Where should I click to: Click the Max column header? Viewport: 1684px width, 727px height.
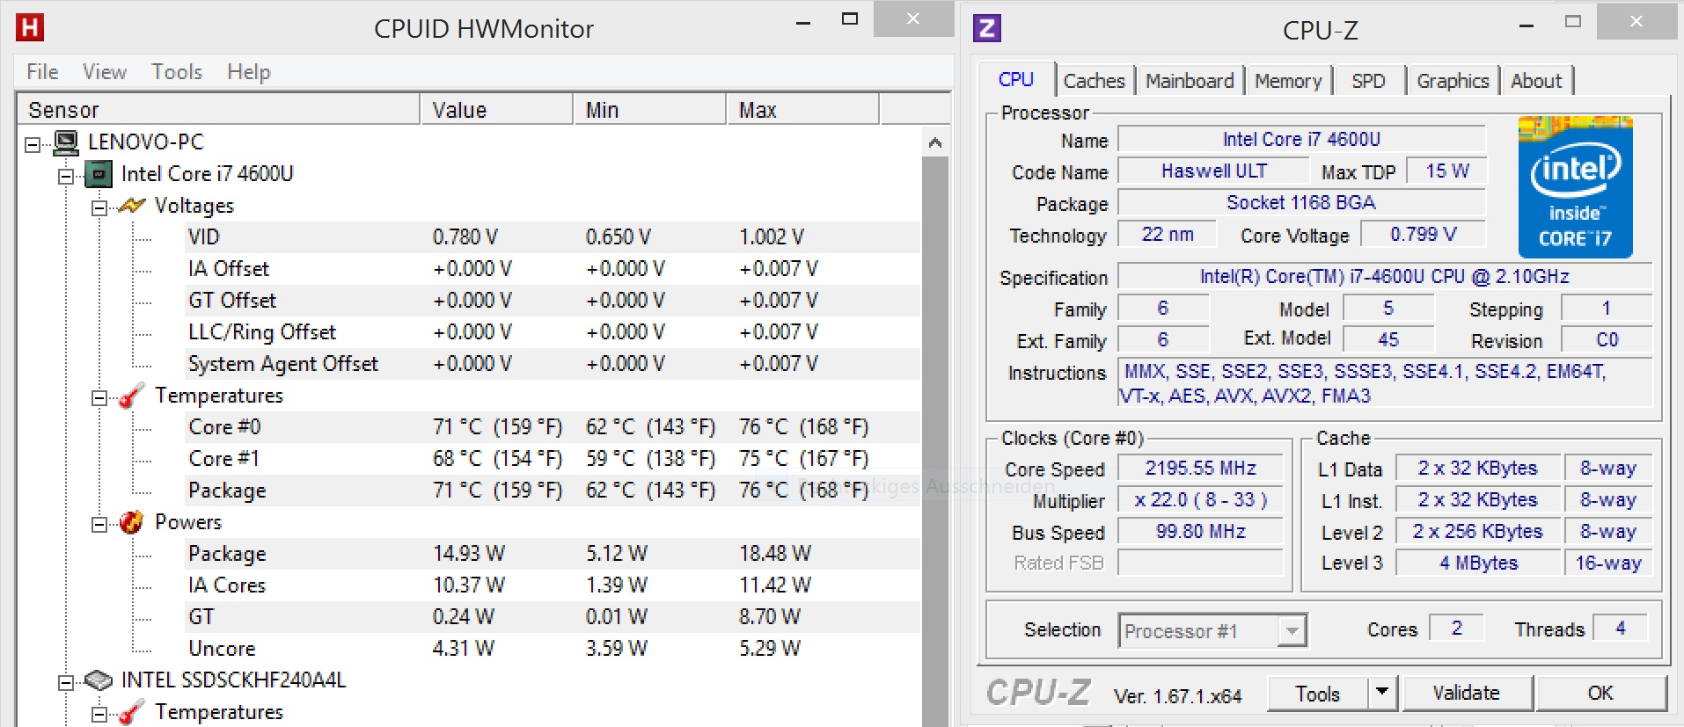pyautogui.click(x=757, y=110)
